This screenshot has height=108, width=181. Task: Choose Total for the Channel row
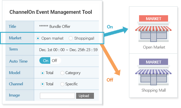(x=43, y=84)
